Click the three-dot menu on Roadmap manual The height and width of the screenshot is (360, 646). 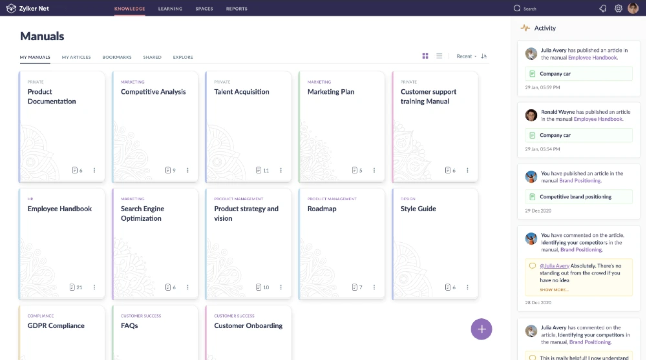(x=375, y=287)
